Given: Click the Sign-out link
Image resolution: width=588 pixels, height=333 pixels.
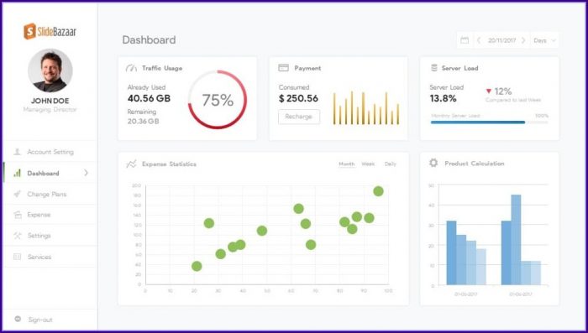Looking at the screenshot, I should coord(40,320).
